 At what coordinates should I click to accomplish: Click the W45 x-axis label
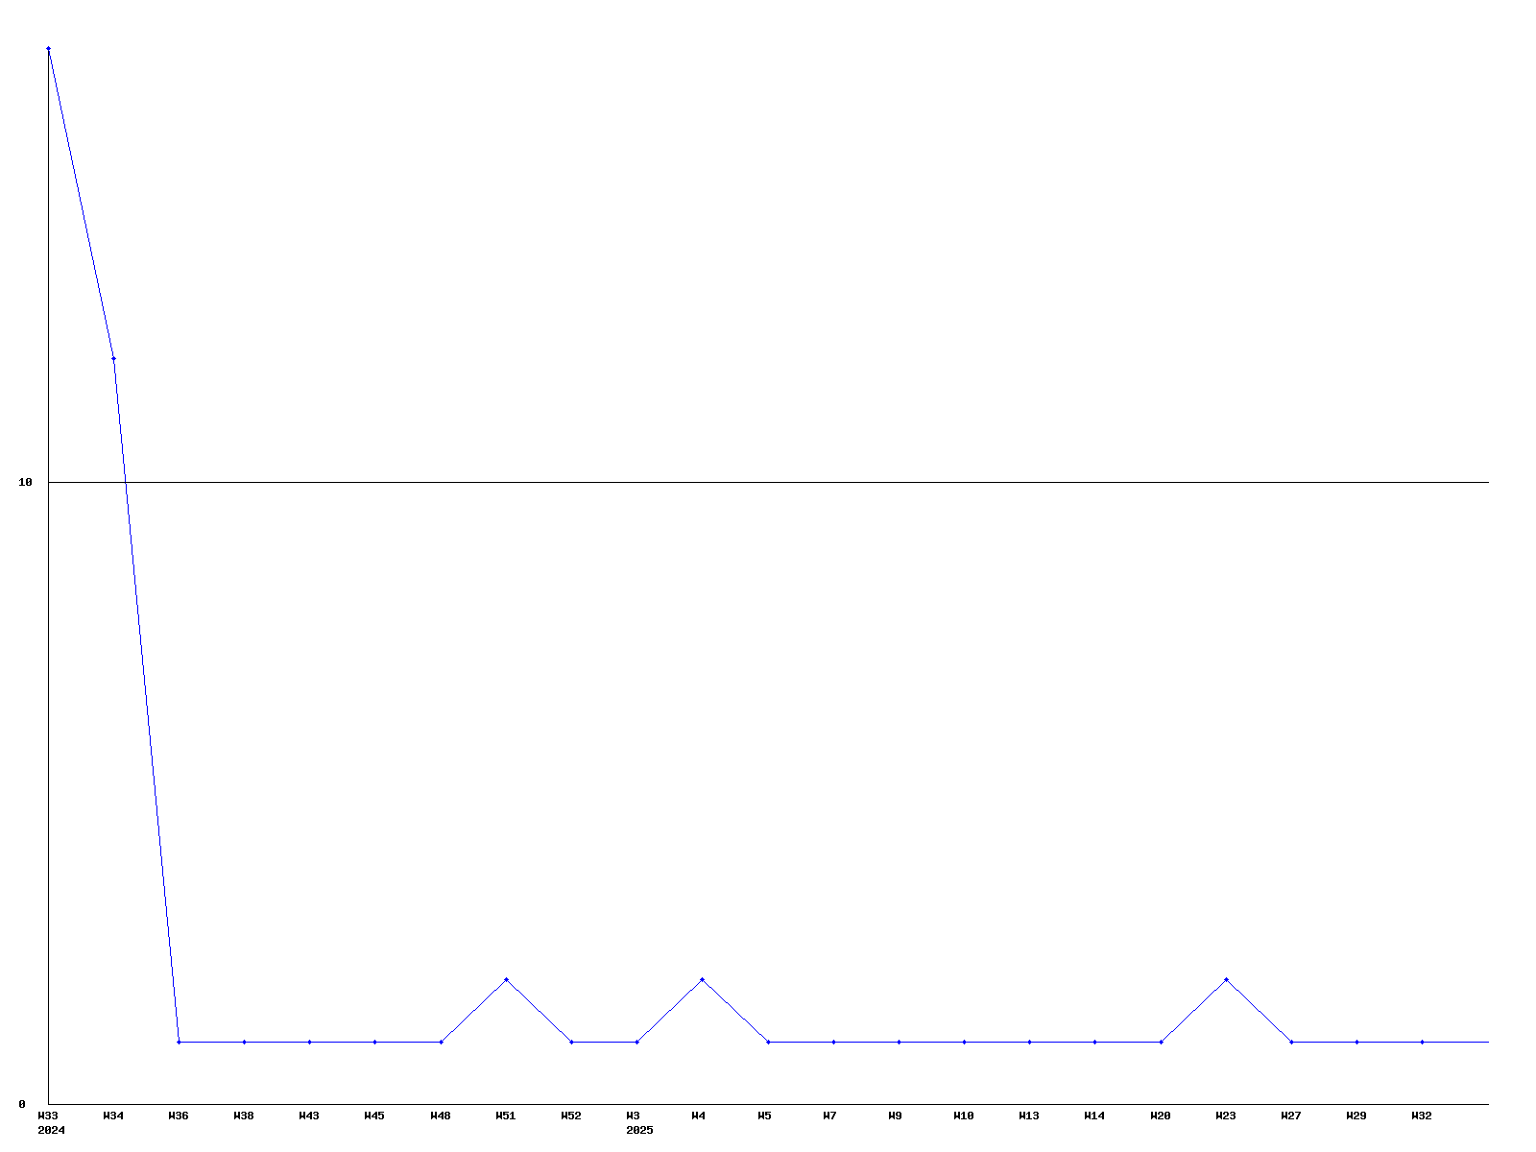(x=374, y=1116)
